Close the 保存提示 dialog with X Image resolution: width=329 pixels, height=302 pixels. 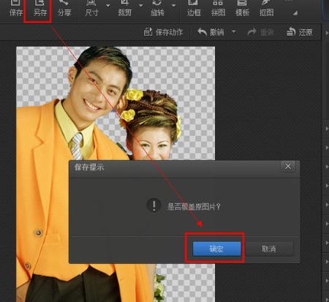click(x=288, y=167)
